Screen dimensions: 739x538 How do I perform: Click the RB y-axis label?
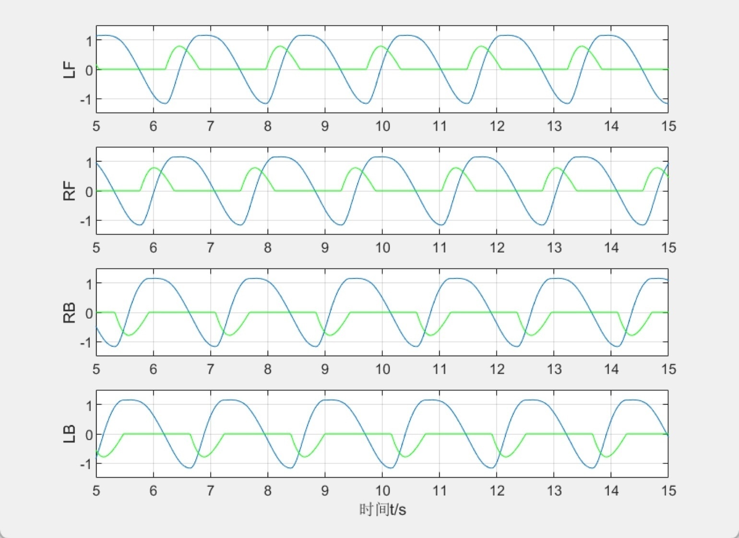70,313
